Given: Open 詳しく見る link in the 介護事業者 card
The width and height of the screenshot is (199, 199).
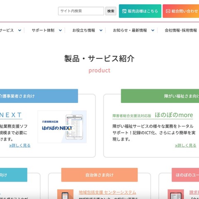Looking at the screenshot, I should pos(20,146).
